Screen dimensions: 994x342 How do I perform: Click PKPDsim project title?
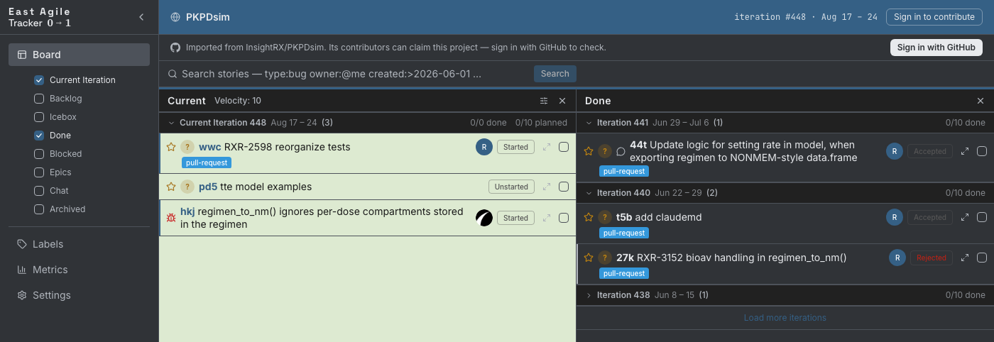tap(208, 17)
